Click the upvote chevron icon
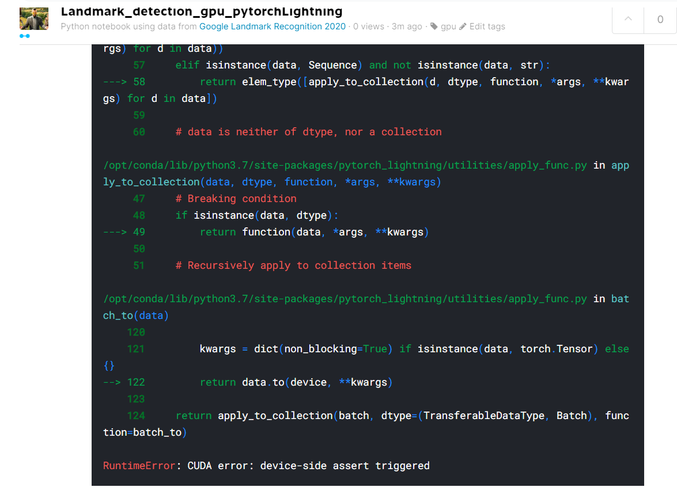677x491 pixels. [x=627, y=19]
